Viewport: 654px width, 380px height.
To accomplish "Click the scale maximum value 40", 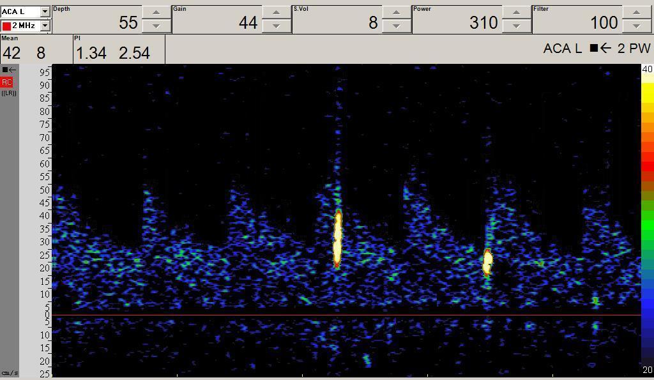I will (648, 69).
